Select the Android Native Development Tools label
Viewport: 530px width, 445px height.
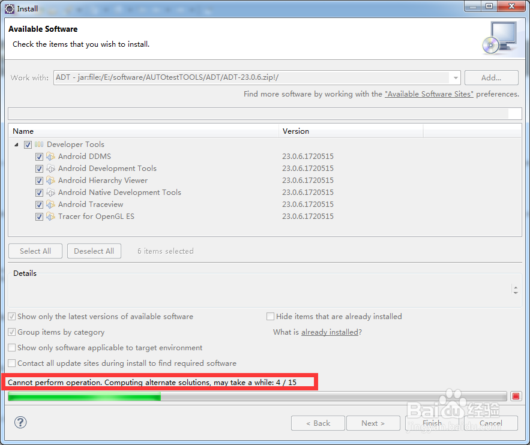click(x=119, y=193)
